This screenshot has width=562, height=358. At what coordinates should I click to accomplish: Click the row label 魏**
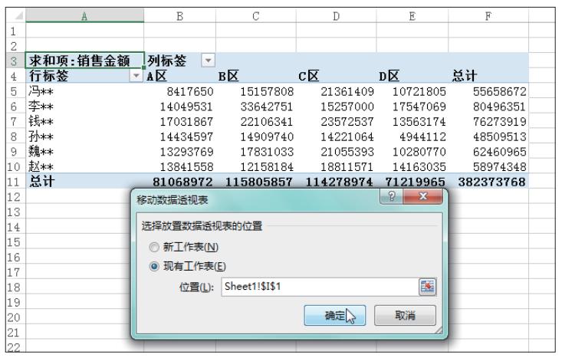click(84, 151)
